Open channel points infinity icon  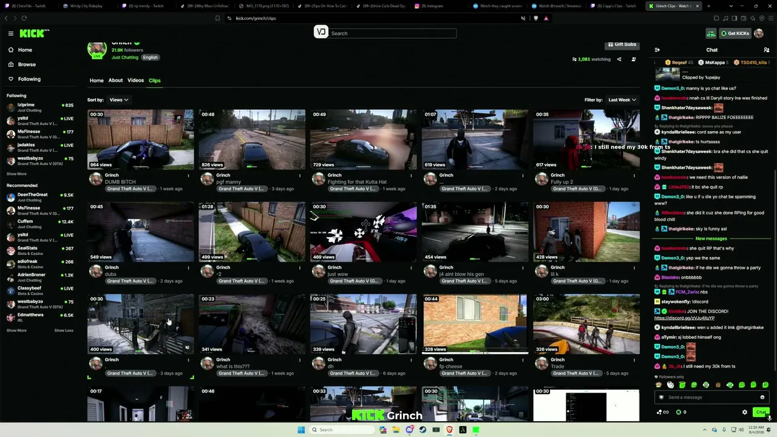coord(663,412)
